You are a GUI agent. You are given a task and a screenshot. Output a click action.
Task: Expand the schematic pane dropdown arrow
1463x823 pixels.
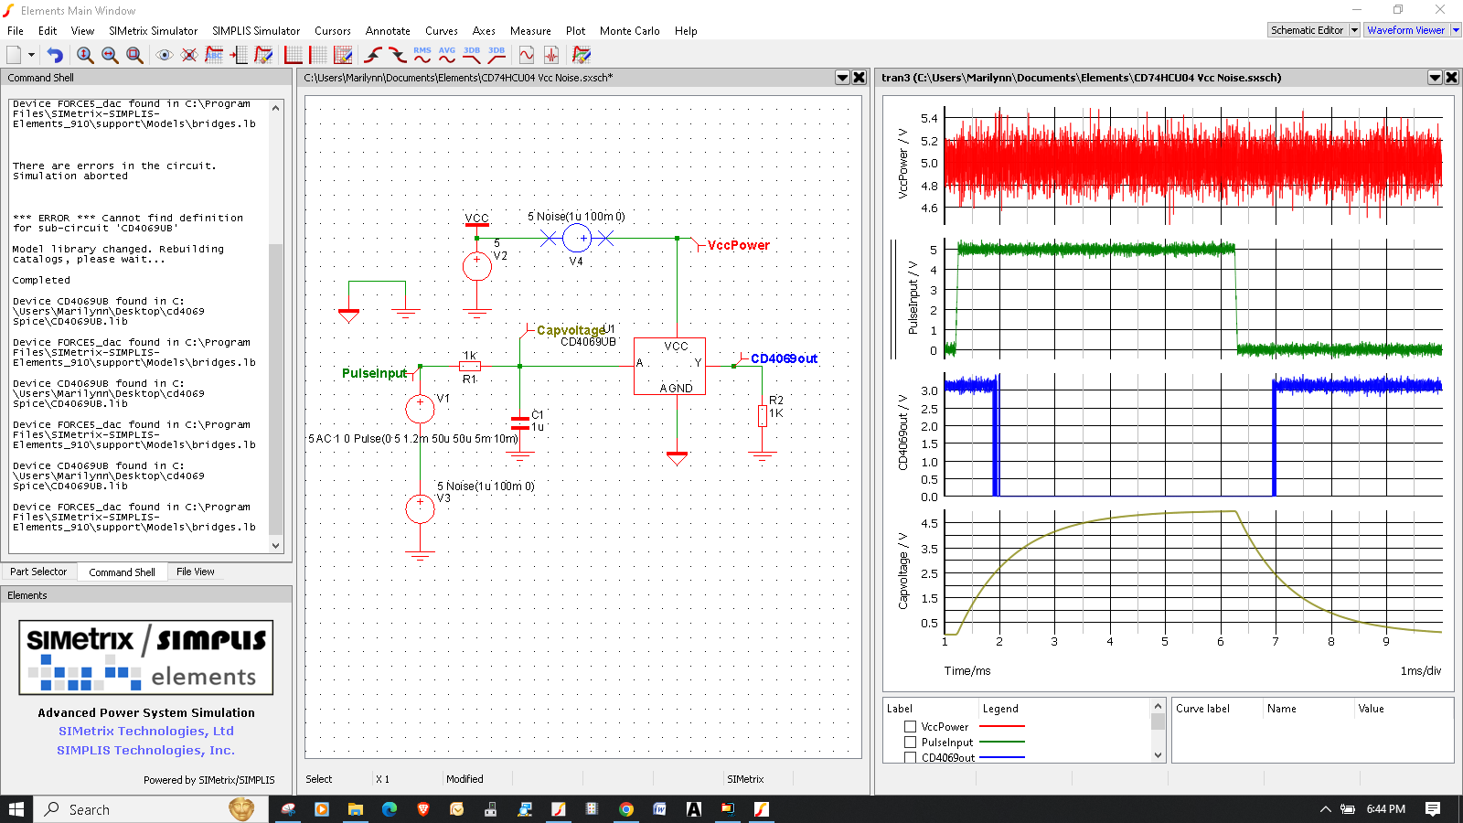843,78
